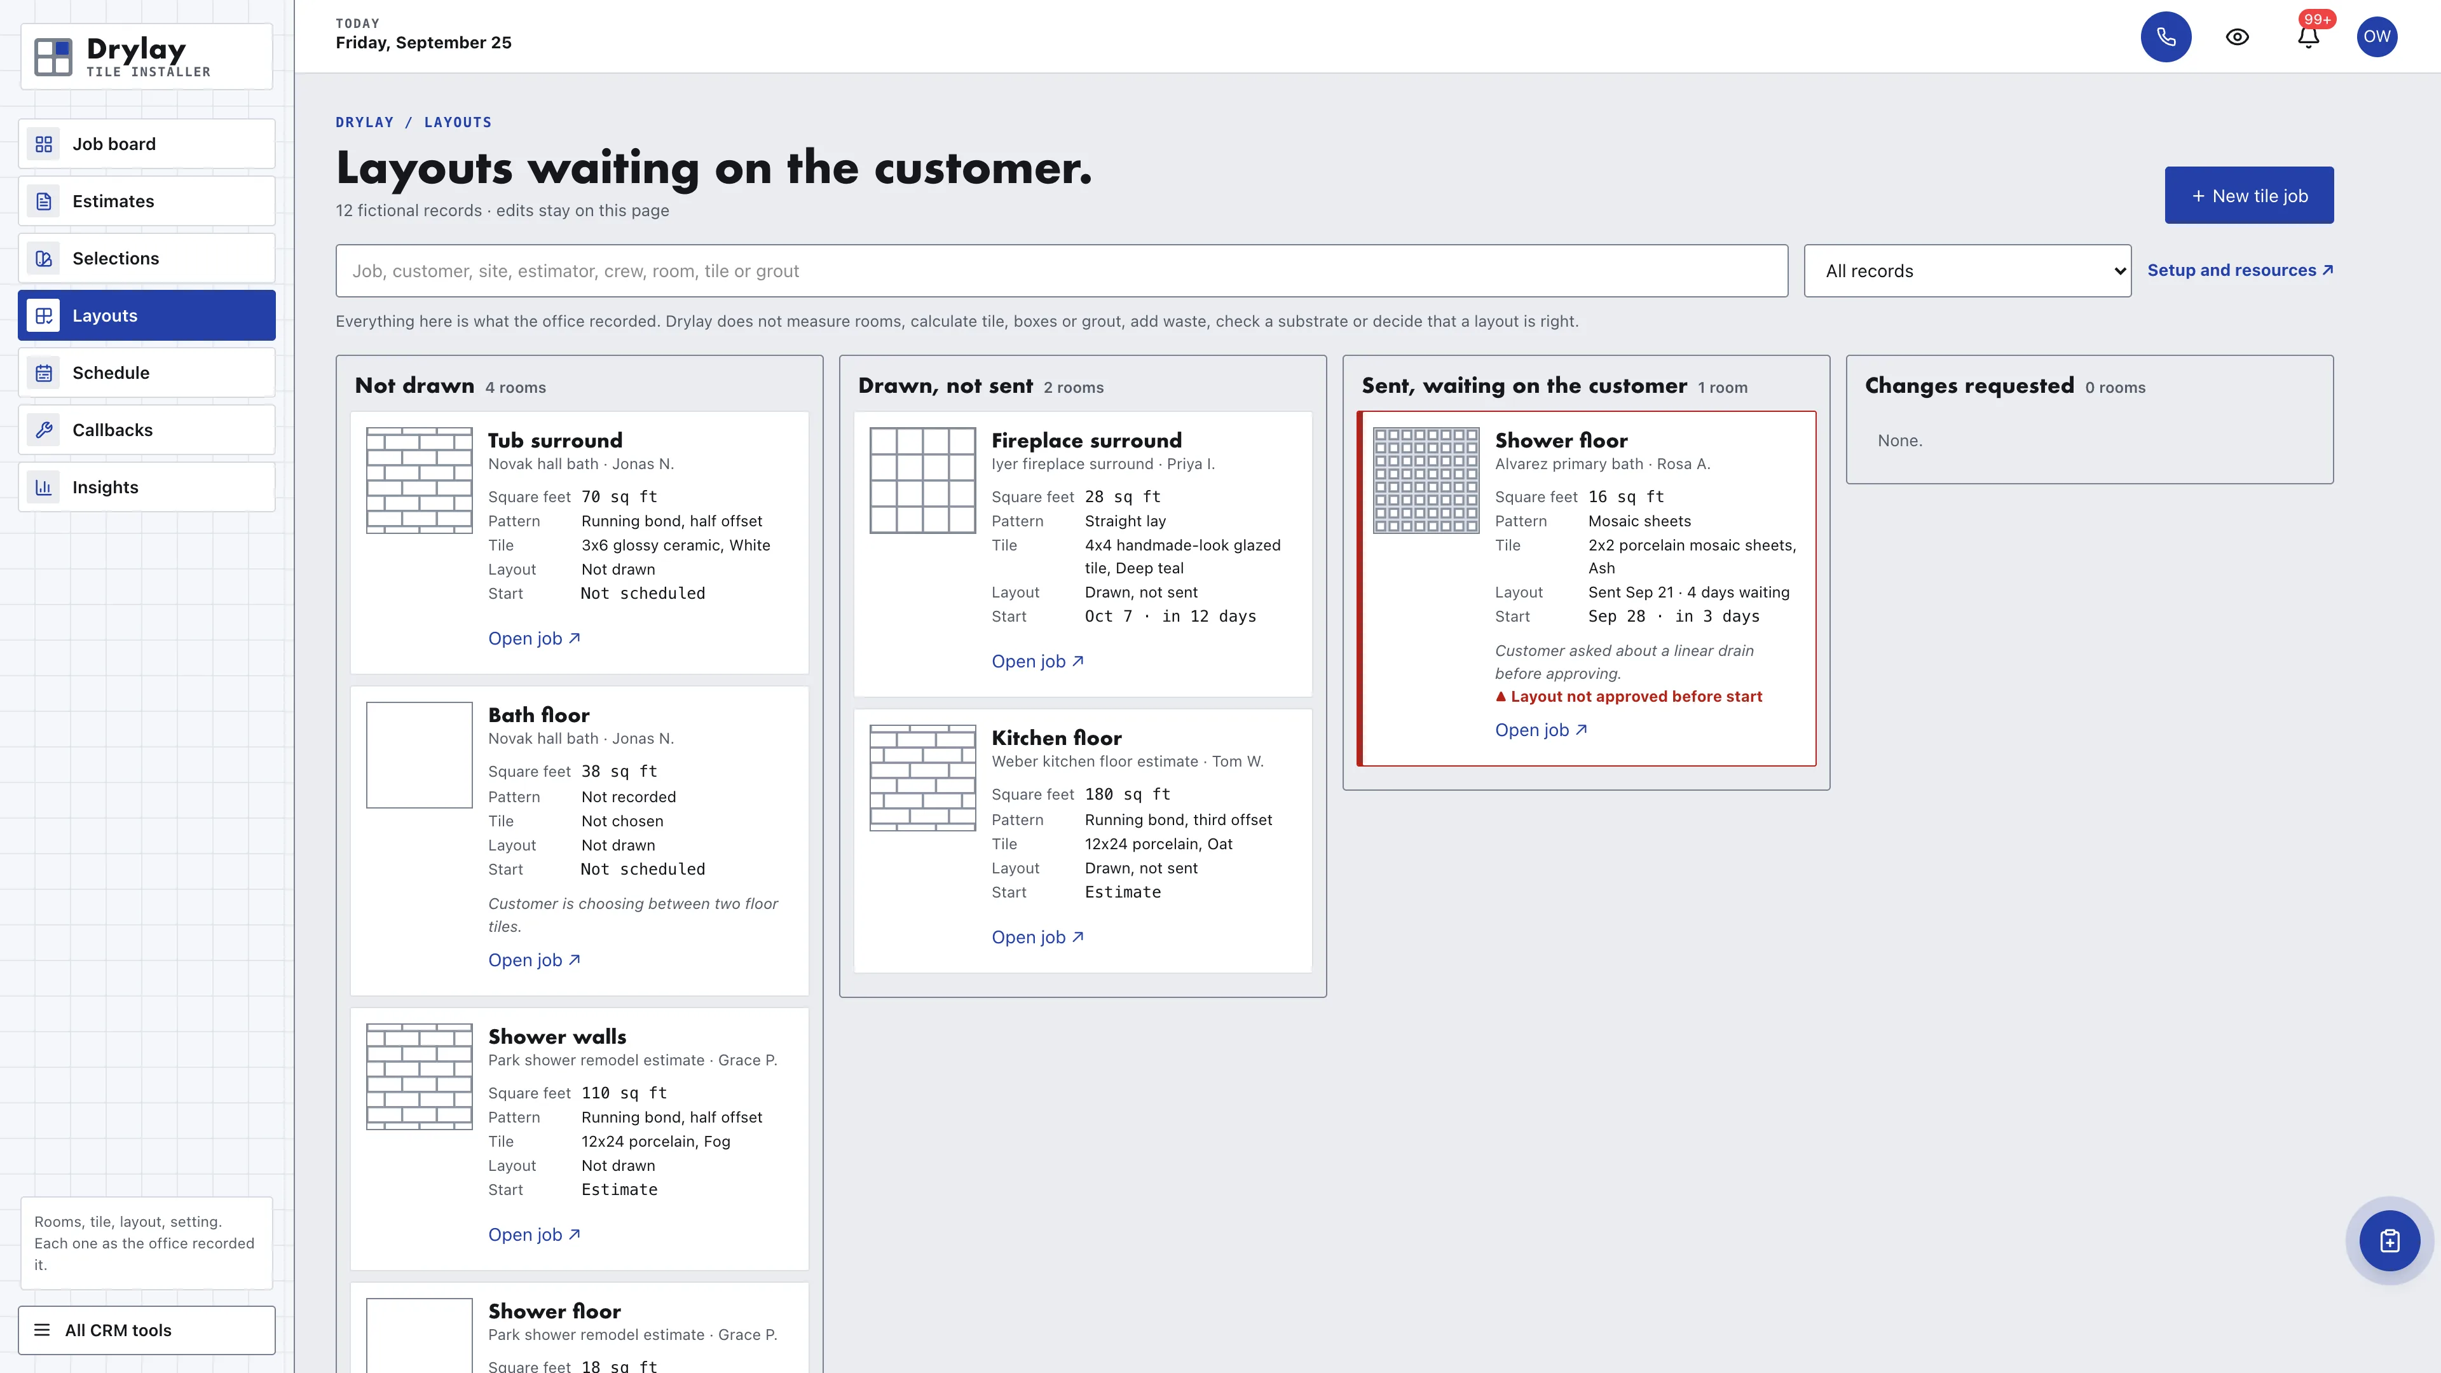The height and width of the screenshot is (1373, 2441).
Task: Click the Estimates document icon
Action: [44, 201]
